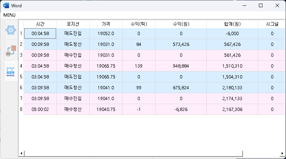The width and height of the screenshot is (286, 159).
Task: Click the Word app icon in title bar
Action: 6,5
